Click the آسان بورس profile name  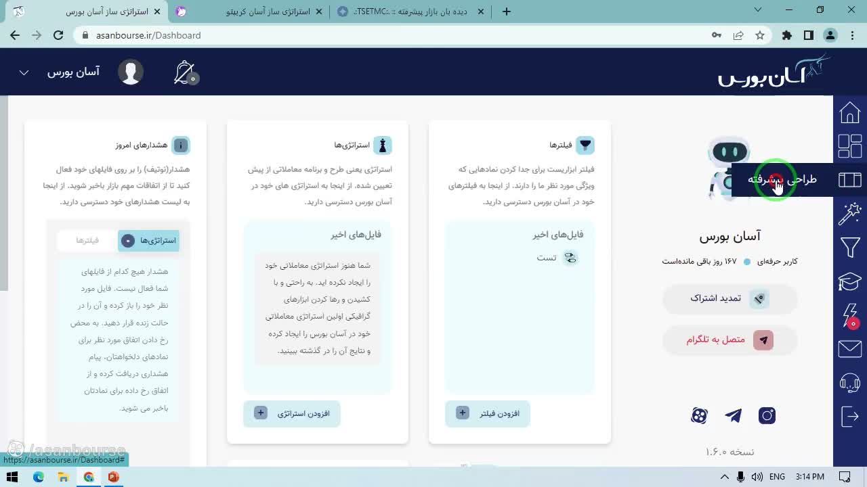(729, 236)
